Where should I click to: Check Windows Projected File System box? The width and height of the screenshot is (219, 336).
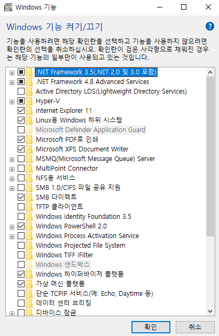tap(21, 246)
